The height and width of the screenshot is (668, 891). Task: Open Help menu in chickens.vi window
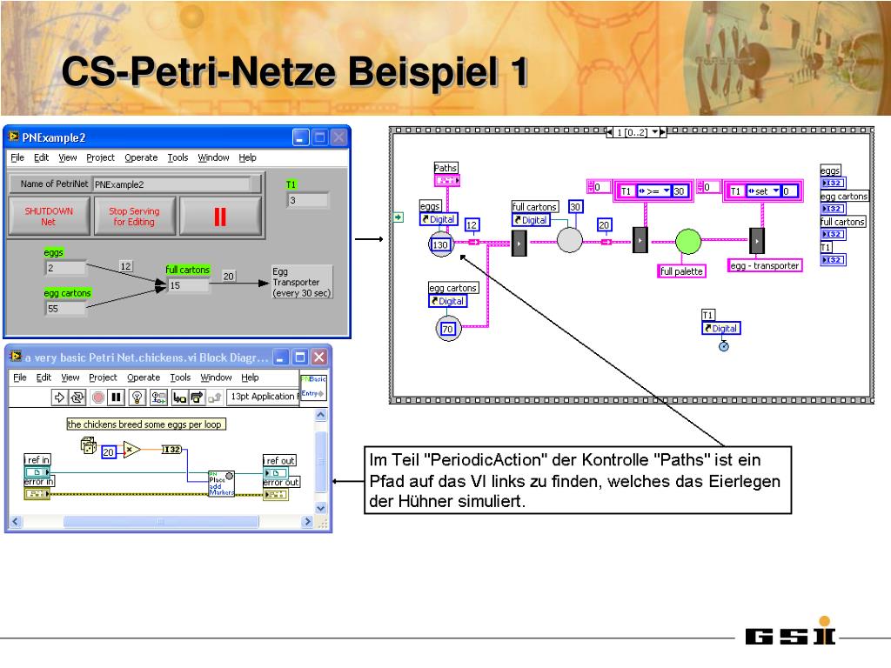[x=250, y=377]
